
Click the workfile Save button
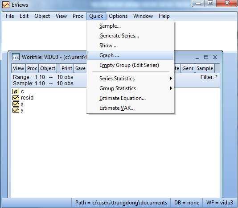click(x=80, y=68)
